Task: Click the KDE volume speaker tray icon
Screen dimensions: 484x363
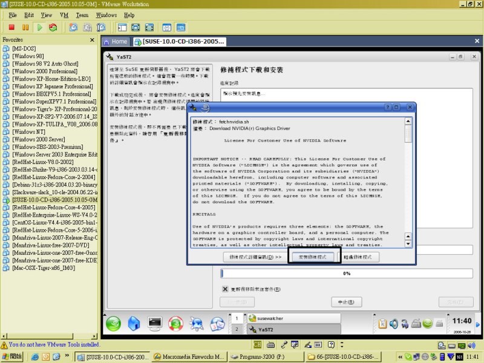Action: click(394, 324)
